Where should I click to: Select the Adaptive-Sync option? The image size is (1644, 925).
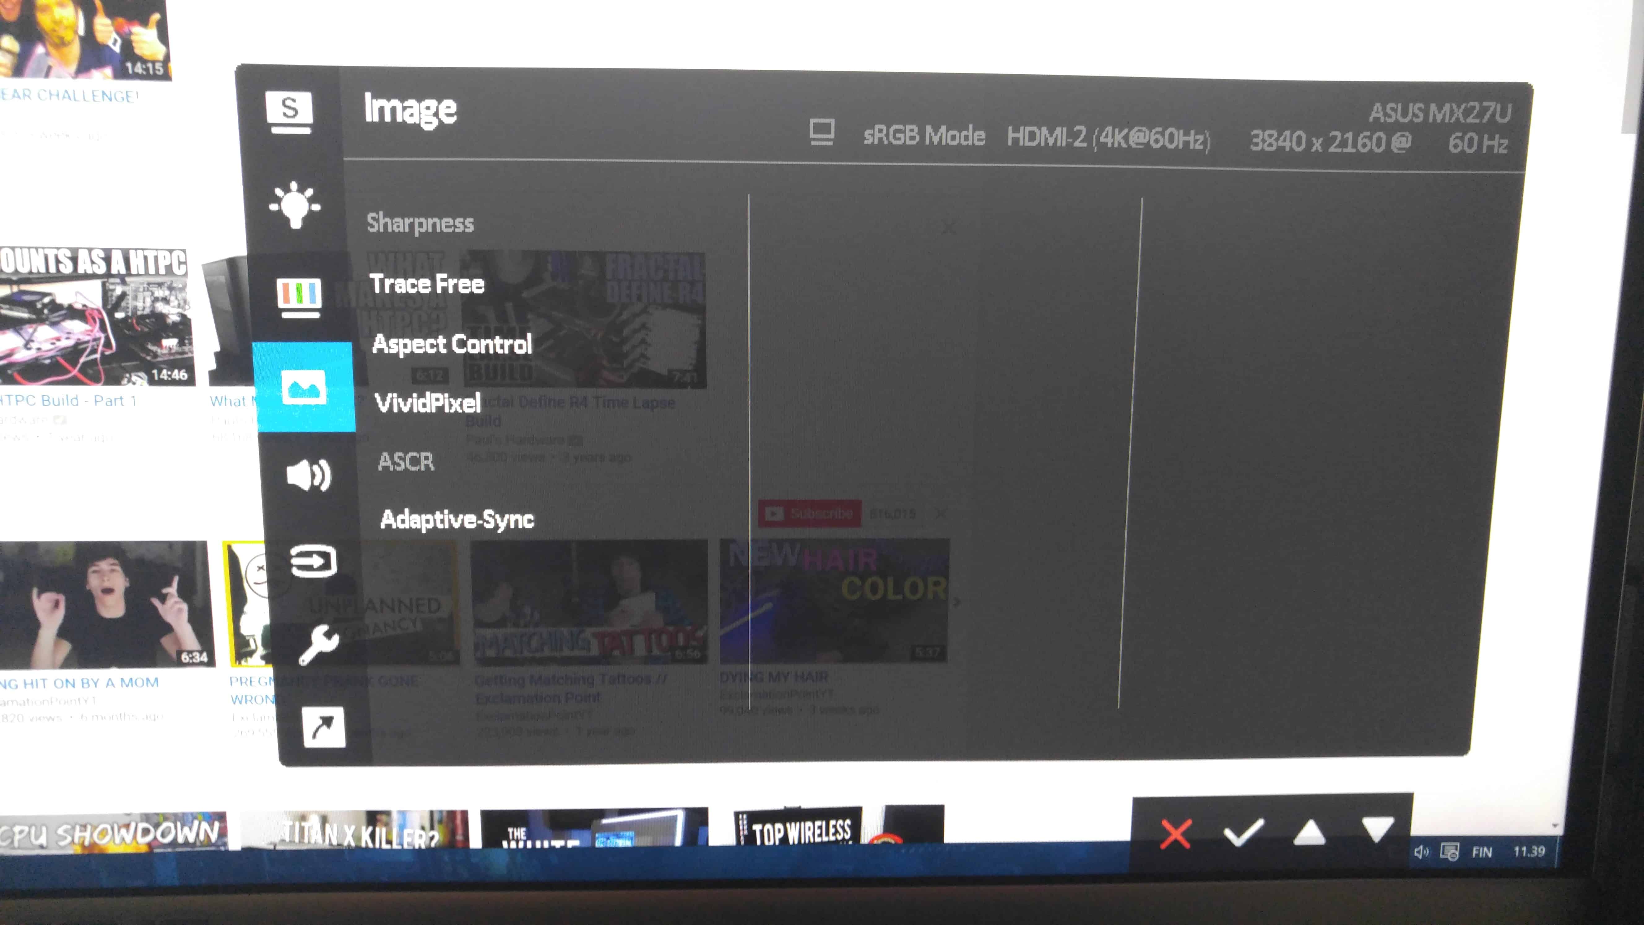tap(457, 519)
